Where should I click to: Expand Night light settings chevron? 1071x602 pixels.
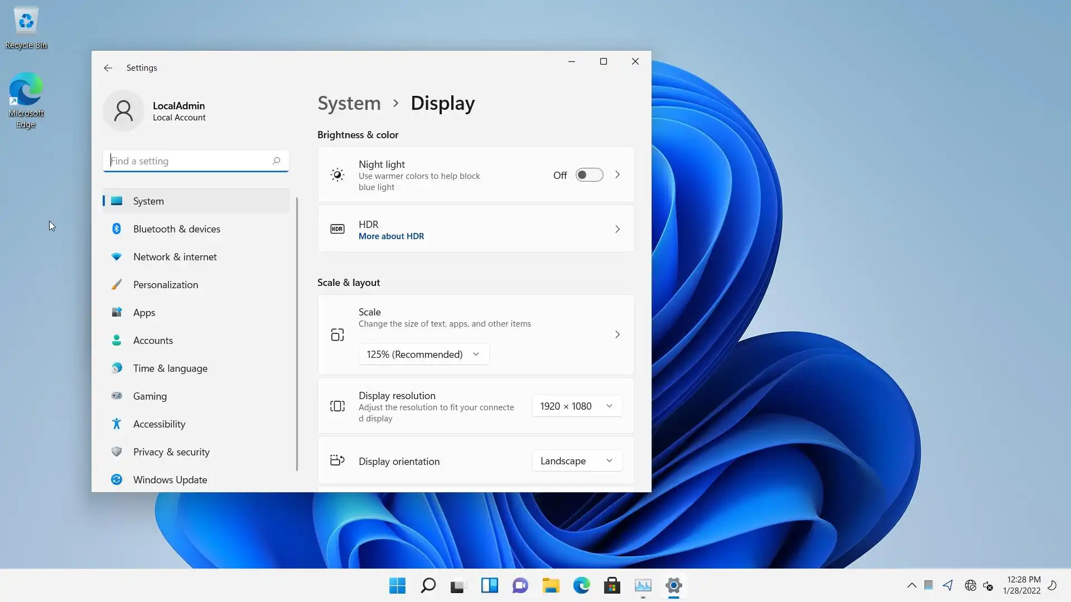click(x=617, y=175)
